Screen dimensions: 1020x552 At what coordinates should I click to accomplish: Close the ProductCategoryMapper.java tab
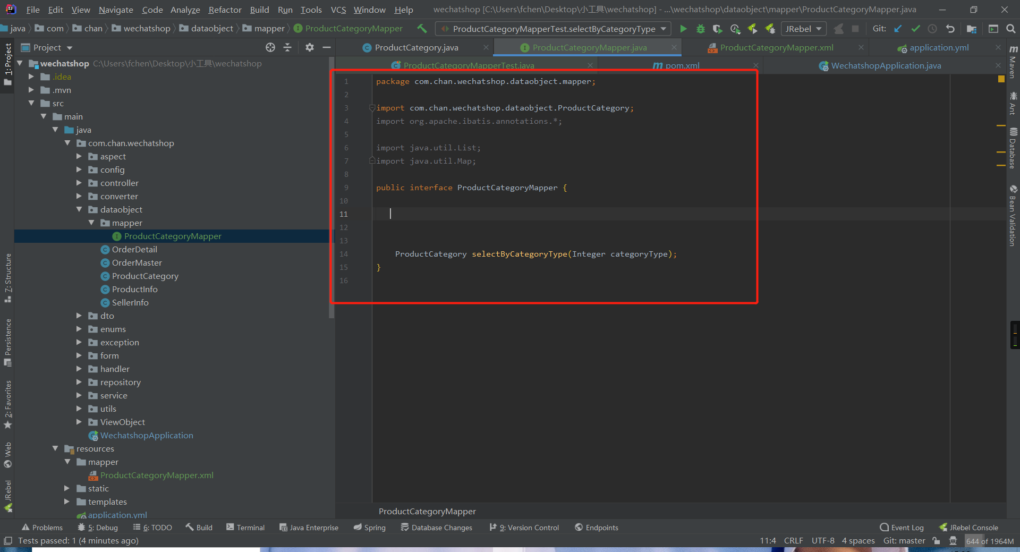tap(674, 47)
